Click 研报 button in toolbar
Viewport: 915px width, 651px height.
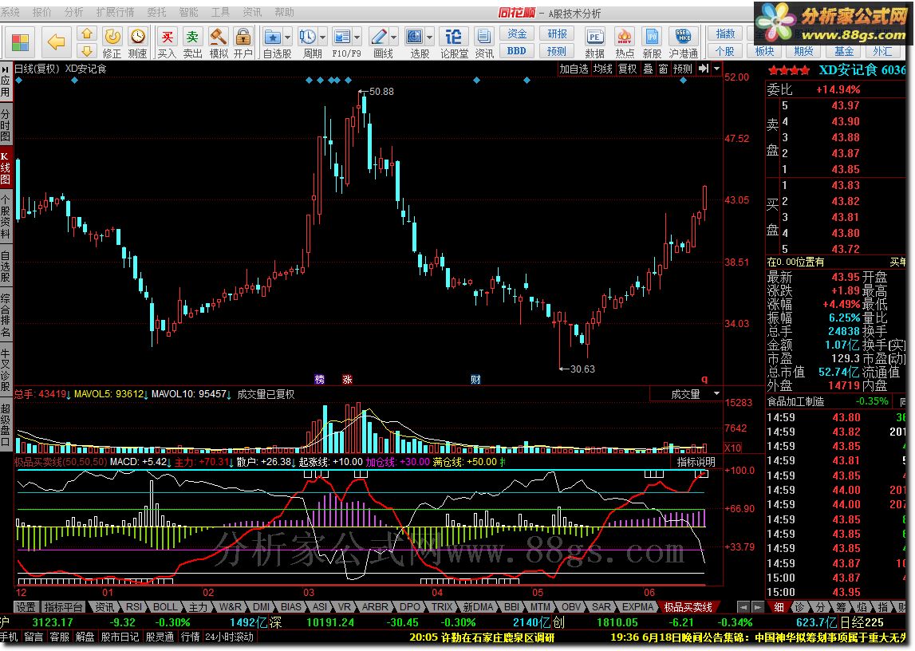coord(557,34)
